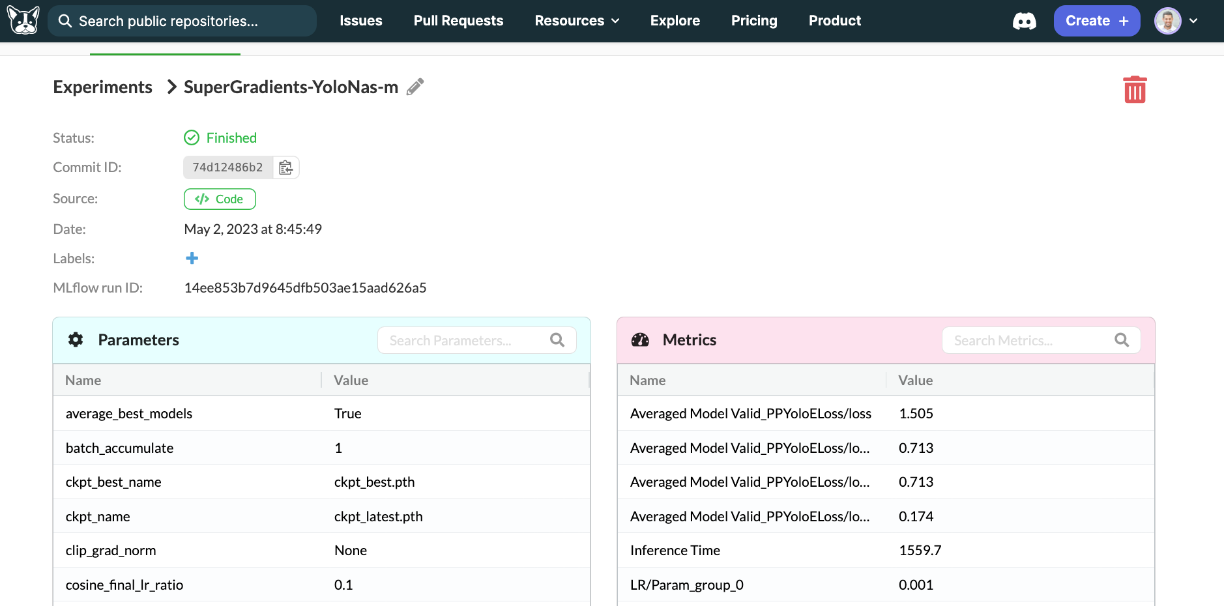Focus the Search Metrics field
1224x606 pixels.
[x=1042, y=340]
